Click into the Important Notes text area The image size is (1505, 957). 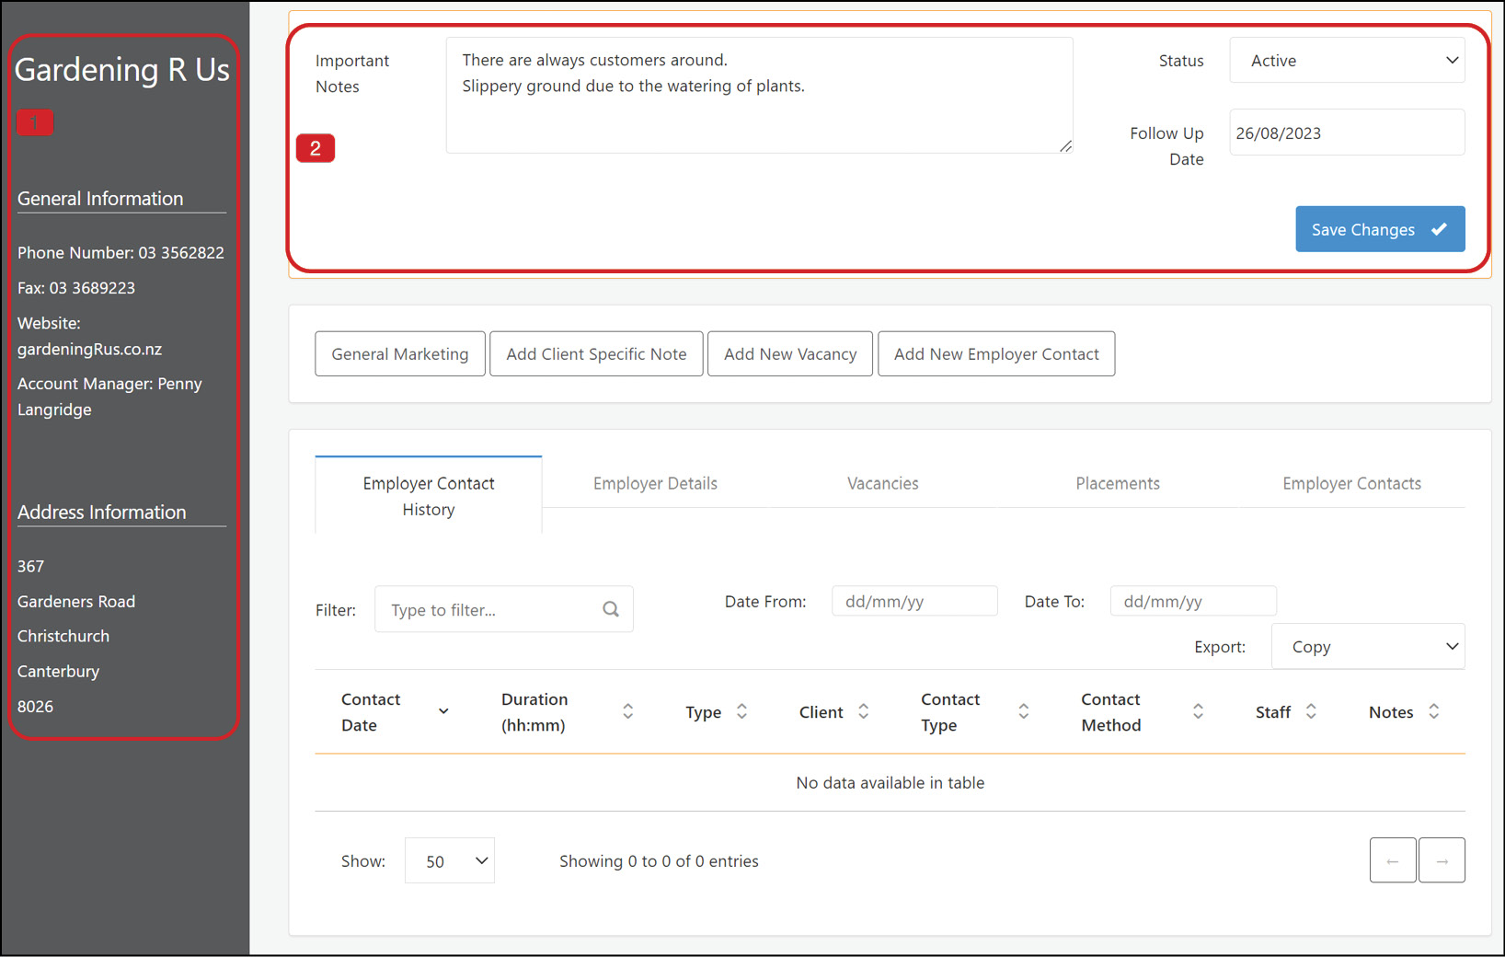pyautogui.click(x=760, y=96)
